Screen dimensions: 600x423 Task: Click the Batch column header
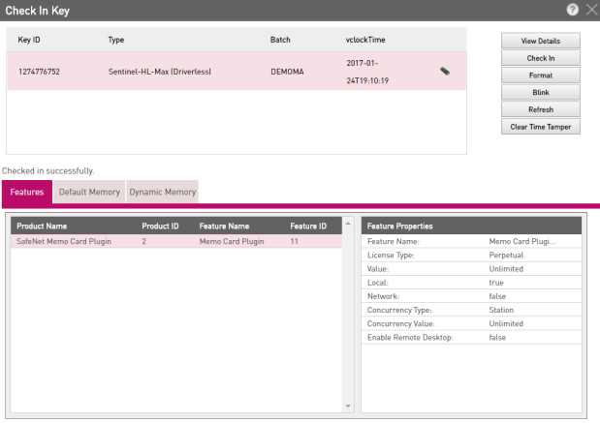(x=280, y=40)
